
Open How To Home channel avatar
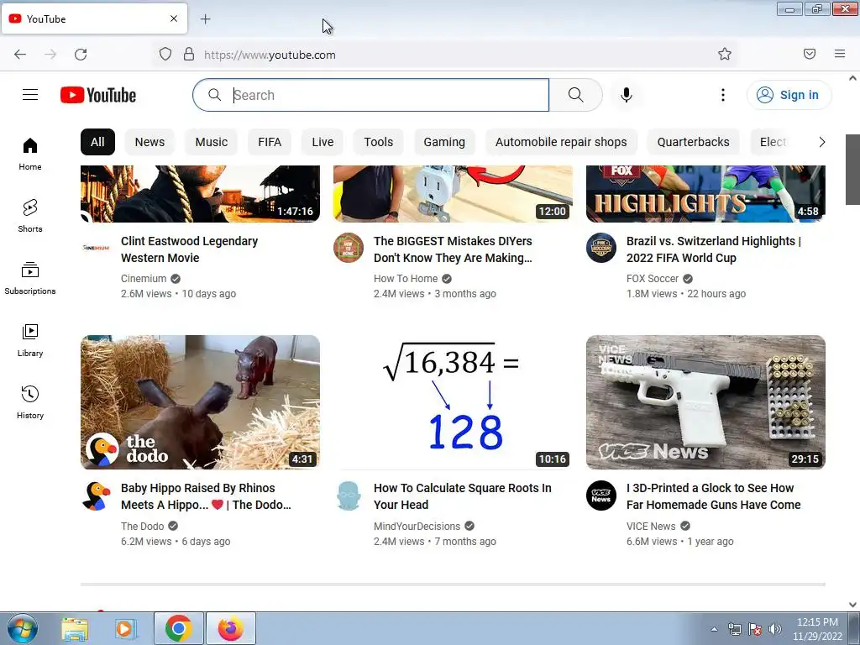[349, 248]
